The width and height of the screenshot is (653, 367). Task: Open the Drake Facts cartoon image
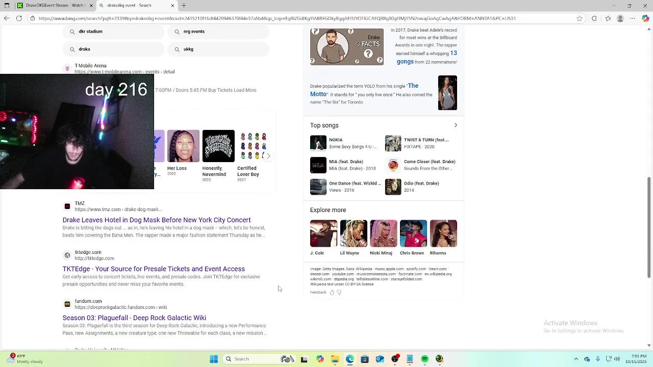(x=347, y=47)
